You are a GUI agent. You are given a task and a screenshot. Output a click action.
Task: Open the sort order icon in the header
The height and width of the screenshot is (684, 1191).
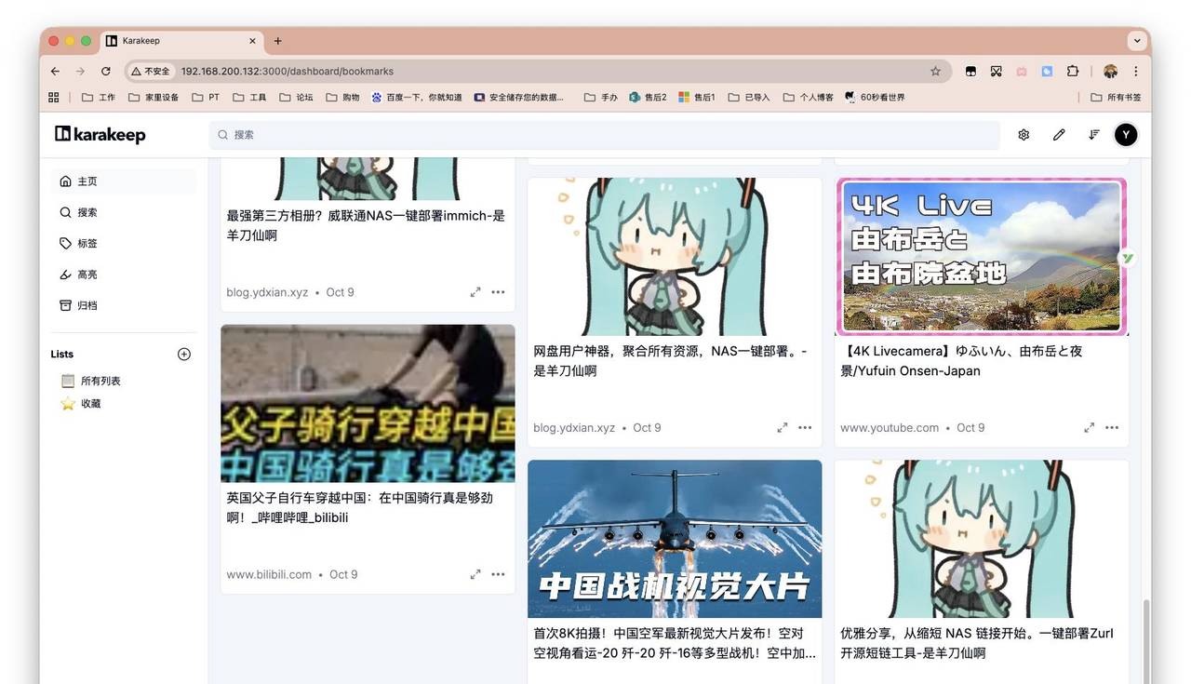click(x=1093, y=134)
